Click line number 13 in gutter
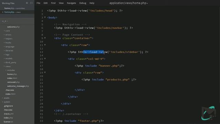220x124 pixels. (x=41, y=52)
